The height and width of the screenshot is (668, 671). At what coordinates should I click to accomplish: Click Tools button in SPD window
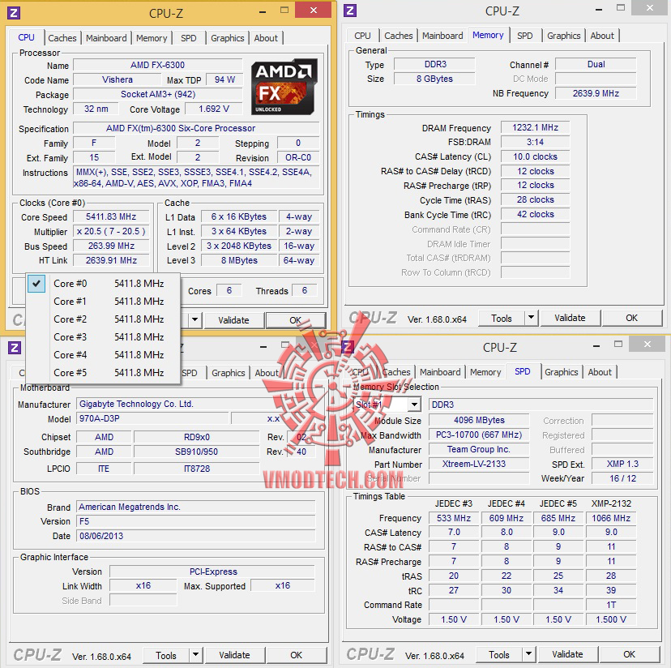(x=499, y=655)
